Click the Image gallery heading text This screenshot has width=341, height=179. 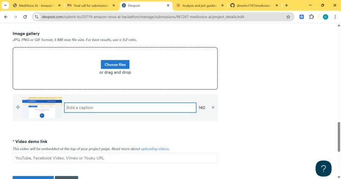[26, 33]
